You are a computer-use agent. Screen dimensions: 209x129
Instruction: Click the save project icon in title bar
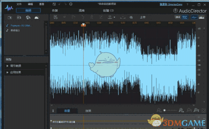54,4
